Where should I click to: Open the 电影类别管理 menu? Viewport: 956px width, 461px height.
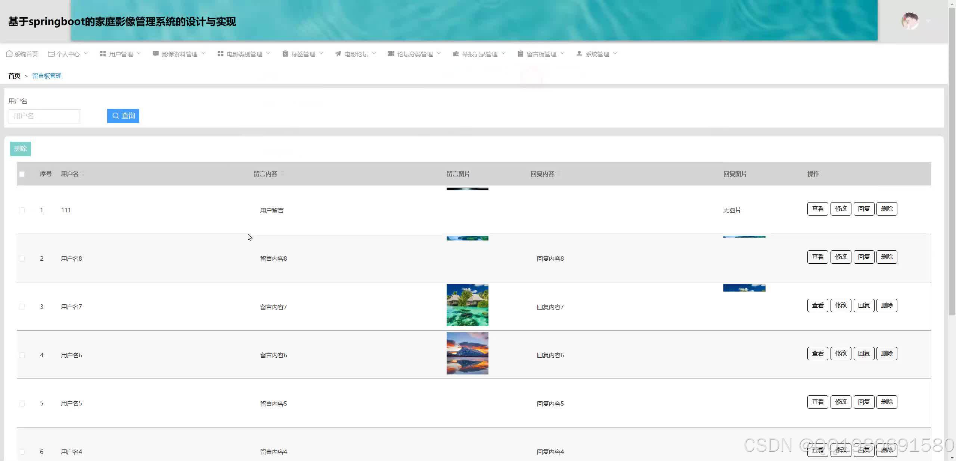[x=244, y=54]
